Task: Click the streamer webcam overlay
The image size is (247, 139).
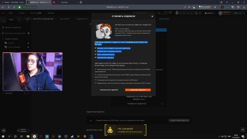Action: point(32,72)
